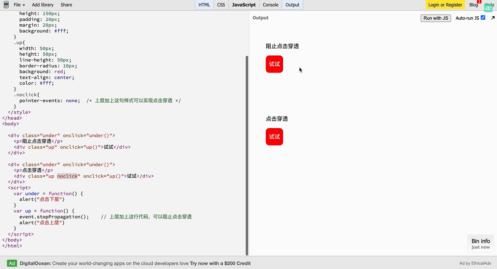
Task: Click the alert("点击下层") code line
Action: pyautogui.click(x=42, y=199)
